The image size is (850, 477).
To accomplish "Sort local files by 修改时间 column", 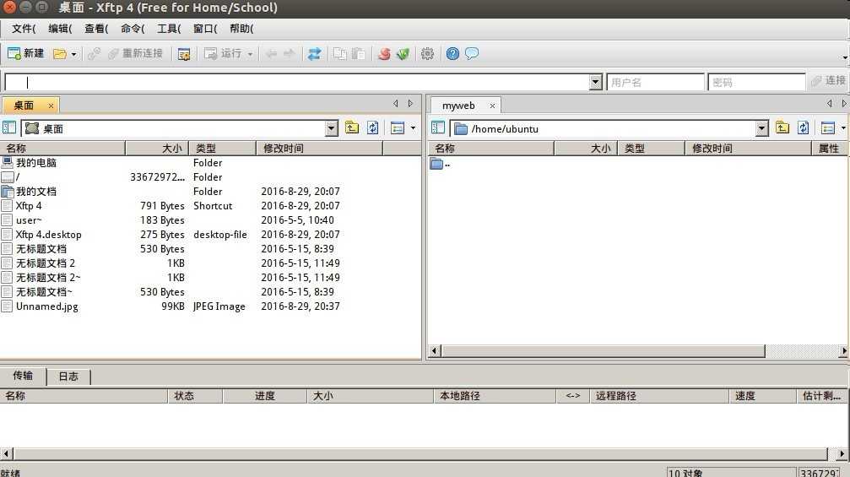I will (319, 148).
